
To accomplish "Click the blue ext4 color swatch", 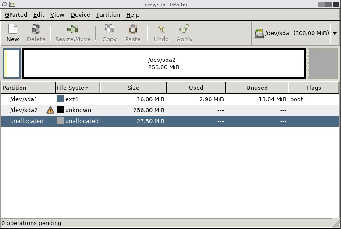I will click(60, 99).
